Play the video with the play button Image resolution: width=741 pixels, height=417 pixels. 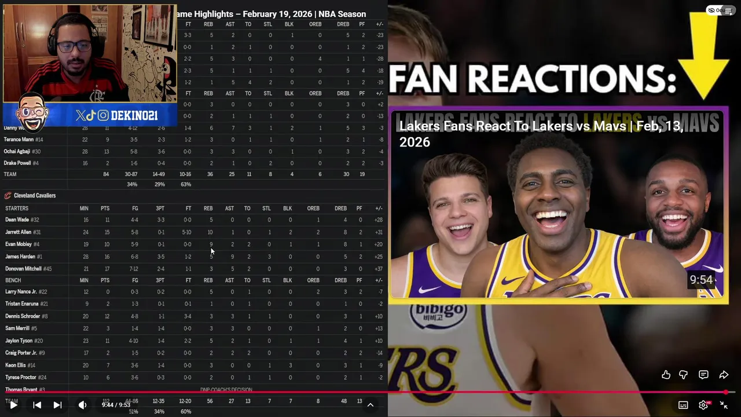(x=13, y=405)
